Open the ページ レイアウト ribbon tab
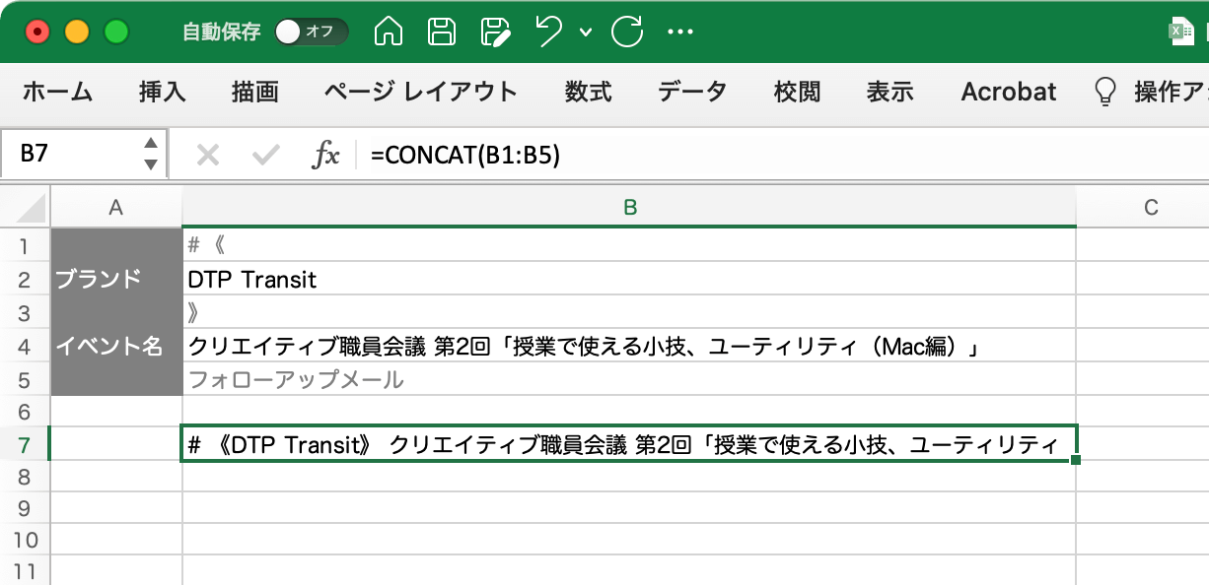 point(421,93)
